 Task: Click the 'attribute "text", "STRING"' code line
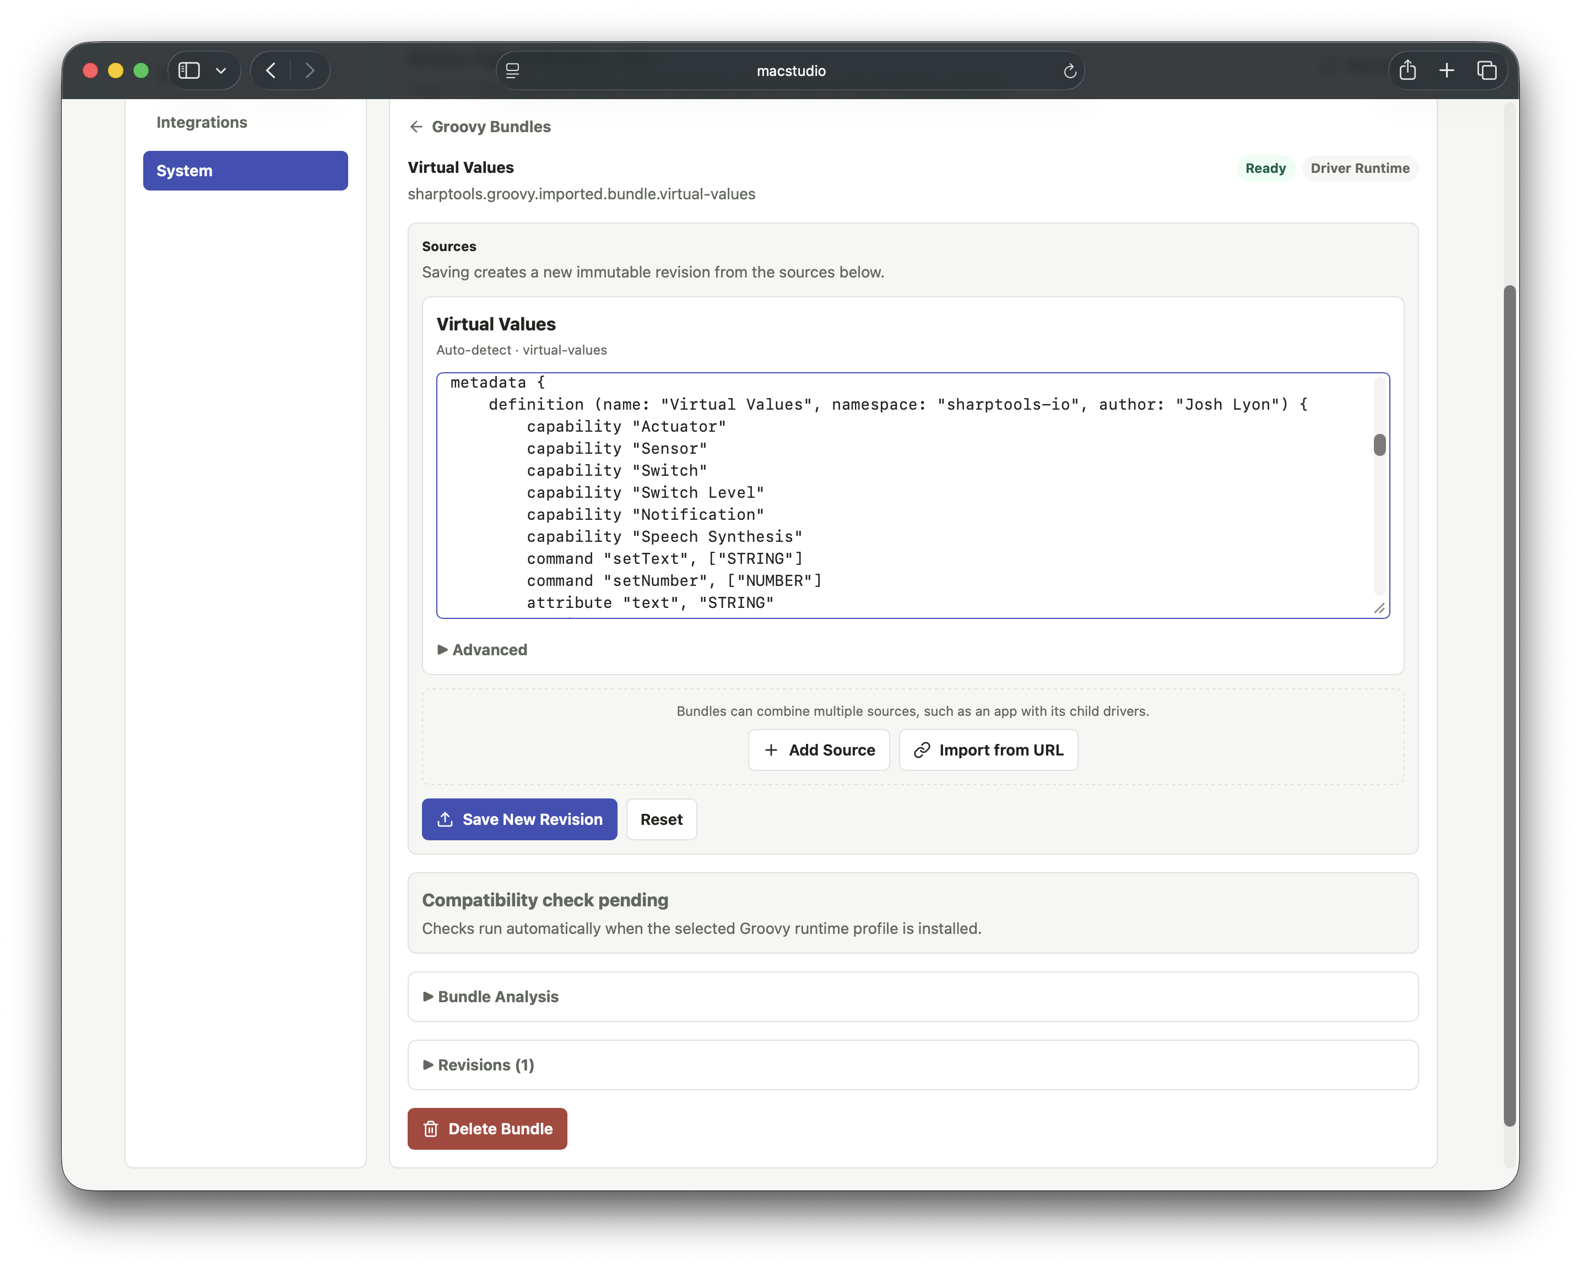(649, 602)
